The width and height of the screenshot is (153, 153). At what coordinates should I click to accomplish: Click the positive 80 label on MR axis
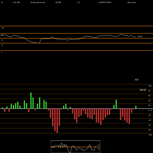[149, 91]
